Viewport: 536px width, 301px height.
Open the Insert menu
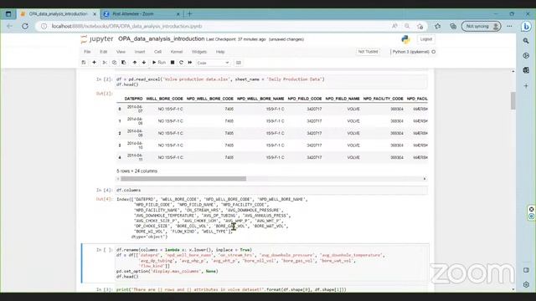coord(140,52)
